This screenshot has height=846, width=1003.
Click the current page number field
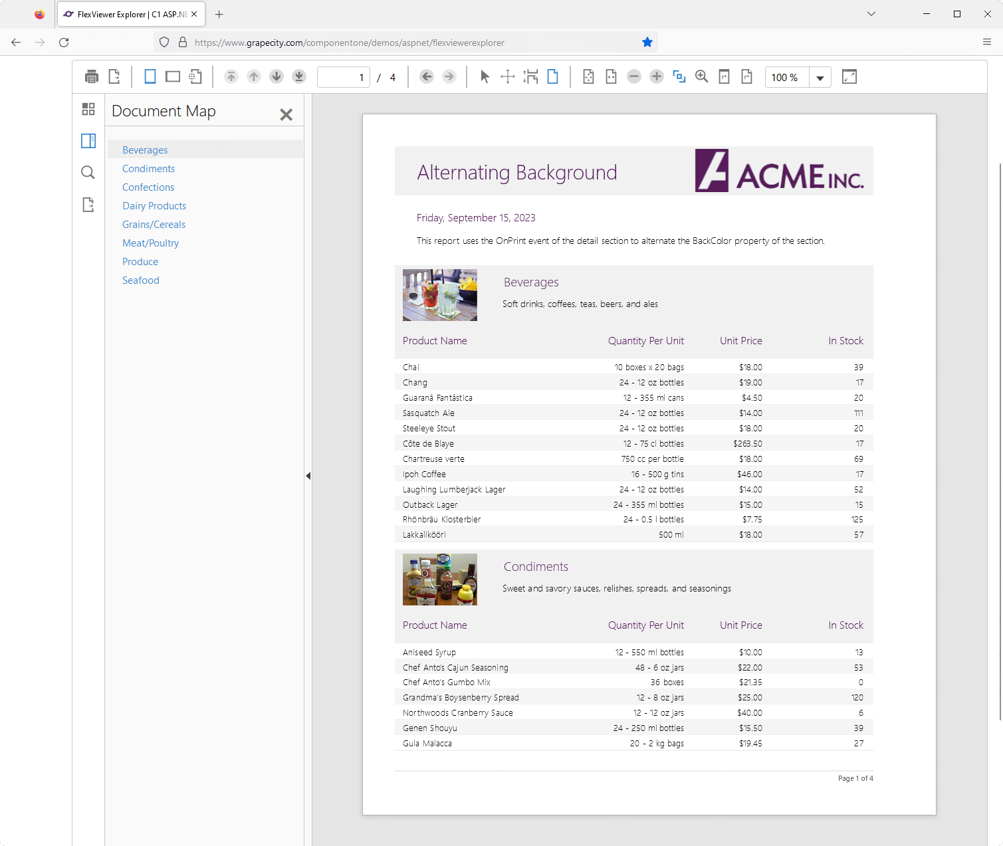pos(343,78)
